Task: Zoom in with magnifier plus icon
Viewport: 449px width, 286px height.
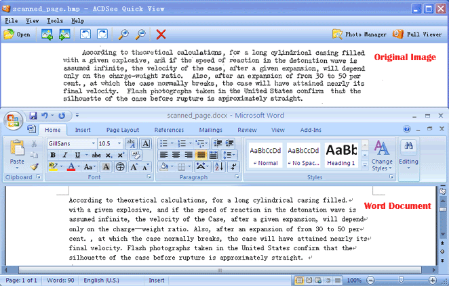Action: coord(123,34)
